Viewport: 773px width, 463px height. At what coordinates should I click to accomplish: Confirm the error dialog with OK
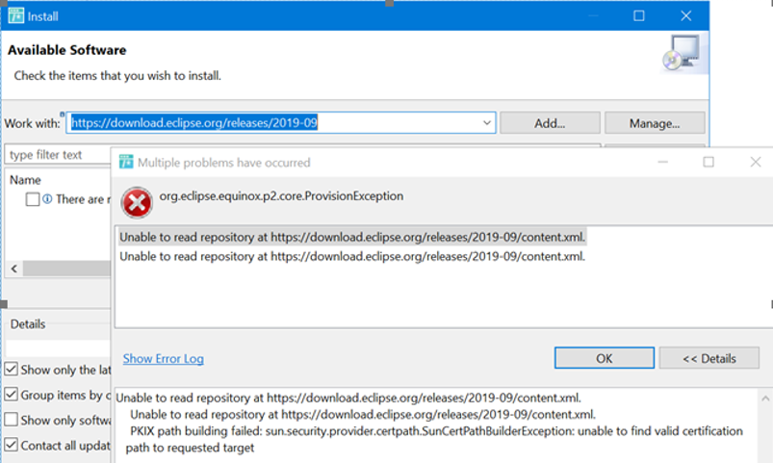[605, 358]
